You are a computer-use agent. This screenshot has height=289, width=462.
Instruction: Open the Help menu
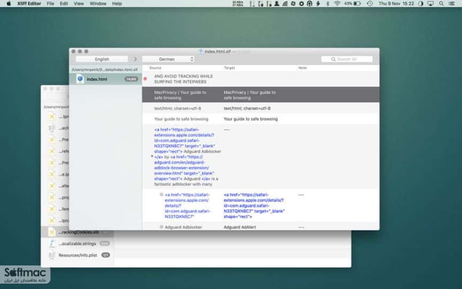117,4
